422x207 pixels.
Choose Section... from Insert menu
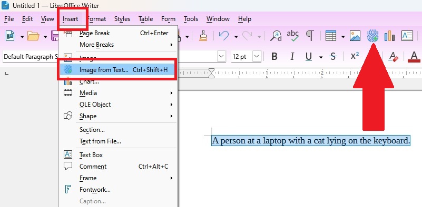click(x=119, y=130)
